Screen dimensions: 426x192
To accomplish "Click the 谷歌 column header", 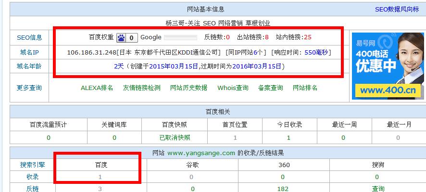I will [x=192, y=165].
